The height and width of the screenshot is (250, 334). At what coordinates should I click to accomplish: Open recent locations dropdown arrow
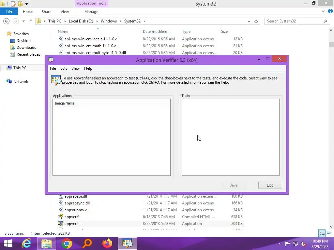coord(23,21)
